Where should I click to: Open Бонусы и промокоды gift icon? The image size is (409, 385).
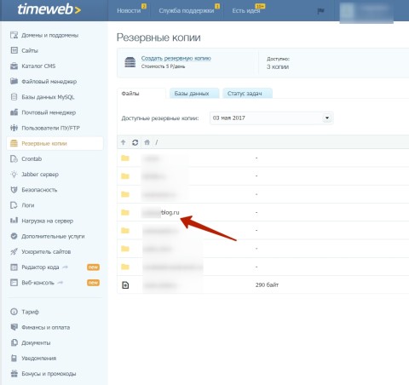tap(14, 373)
